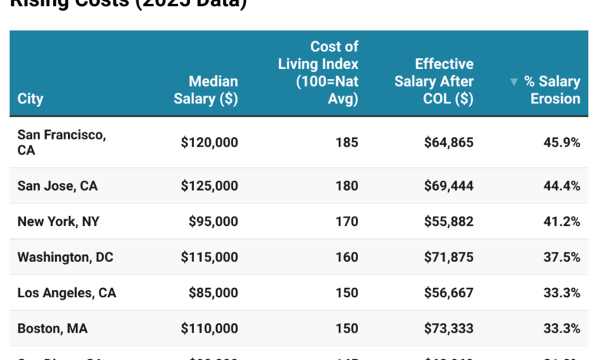
Task: Sort table by City column header
Action: pos(31,99)
